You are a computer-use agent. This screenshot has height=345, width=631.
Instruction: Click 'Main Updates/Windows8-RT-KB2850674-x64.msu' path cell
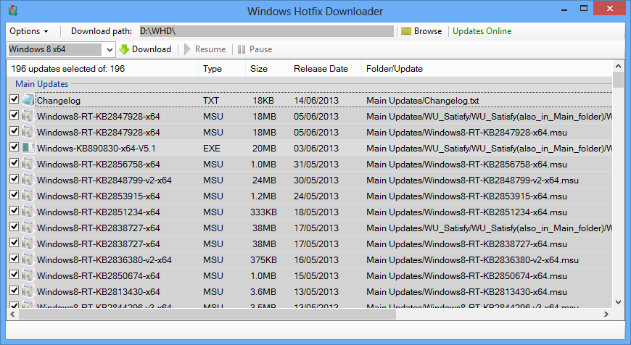click(466, 276)
